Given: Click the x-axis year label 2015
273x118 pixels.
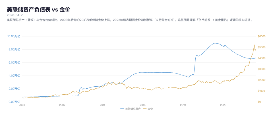Looking at the screenshot, I should click(142, 105).
